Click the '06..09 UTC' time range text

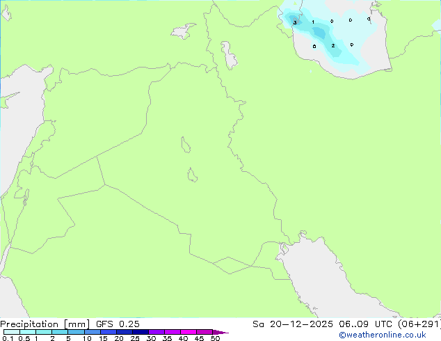(365, 324)
